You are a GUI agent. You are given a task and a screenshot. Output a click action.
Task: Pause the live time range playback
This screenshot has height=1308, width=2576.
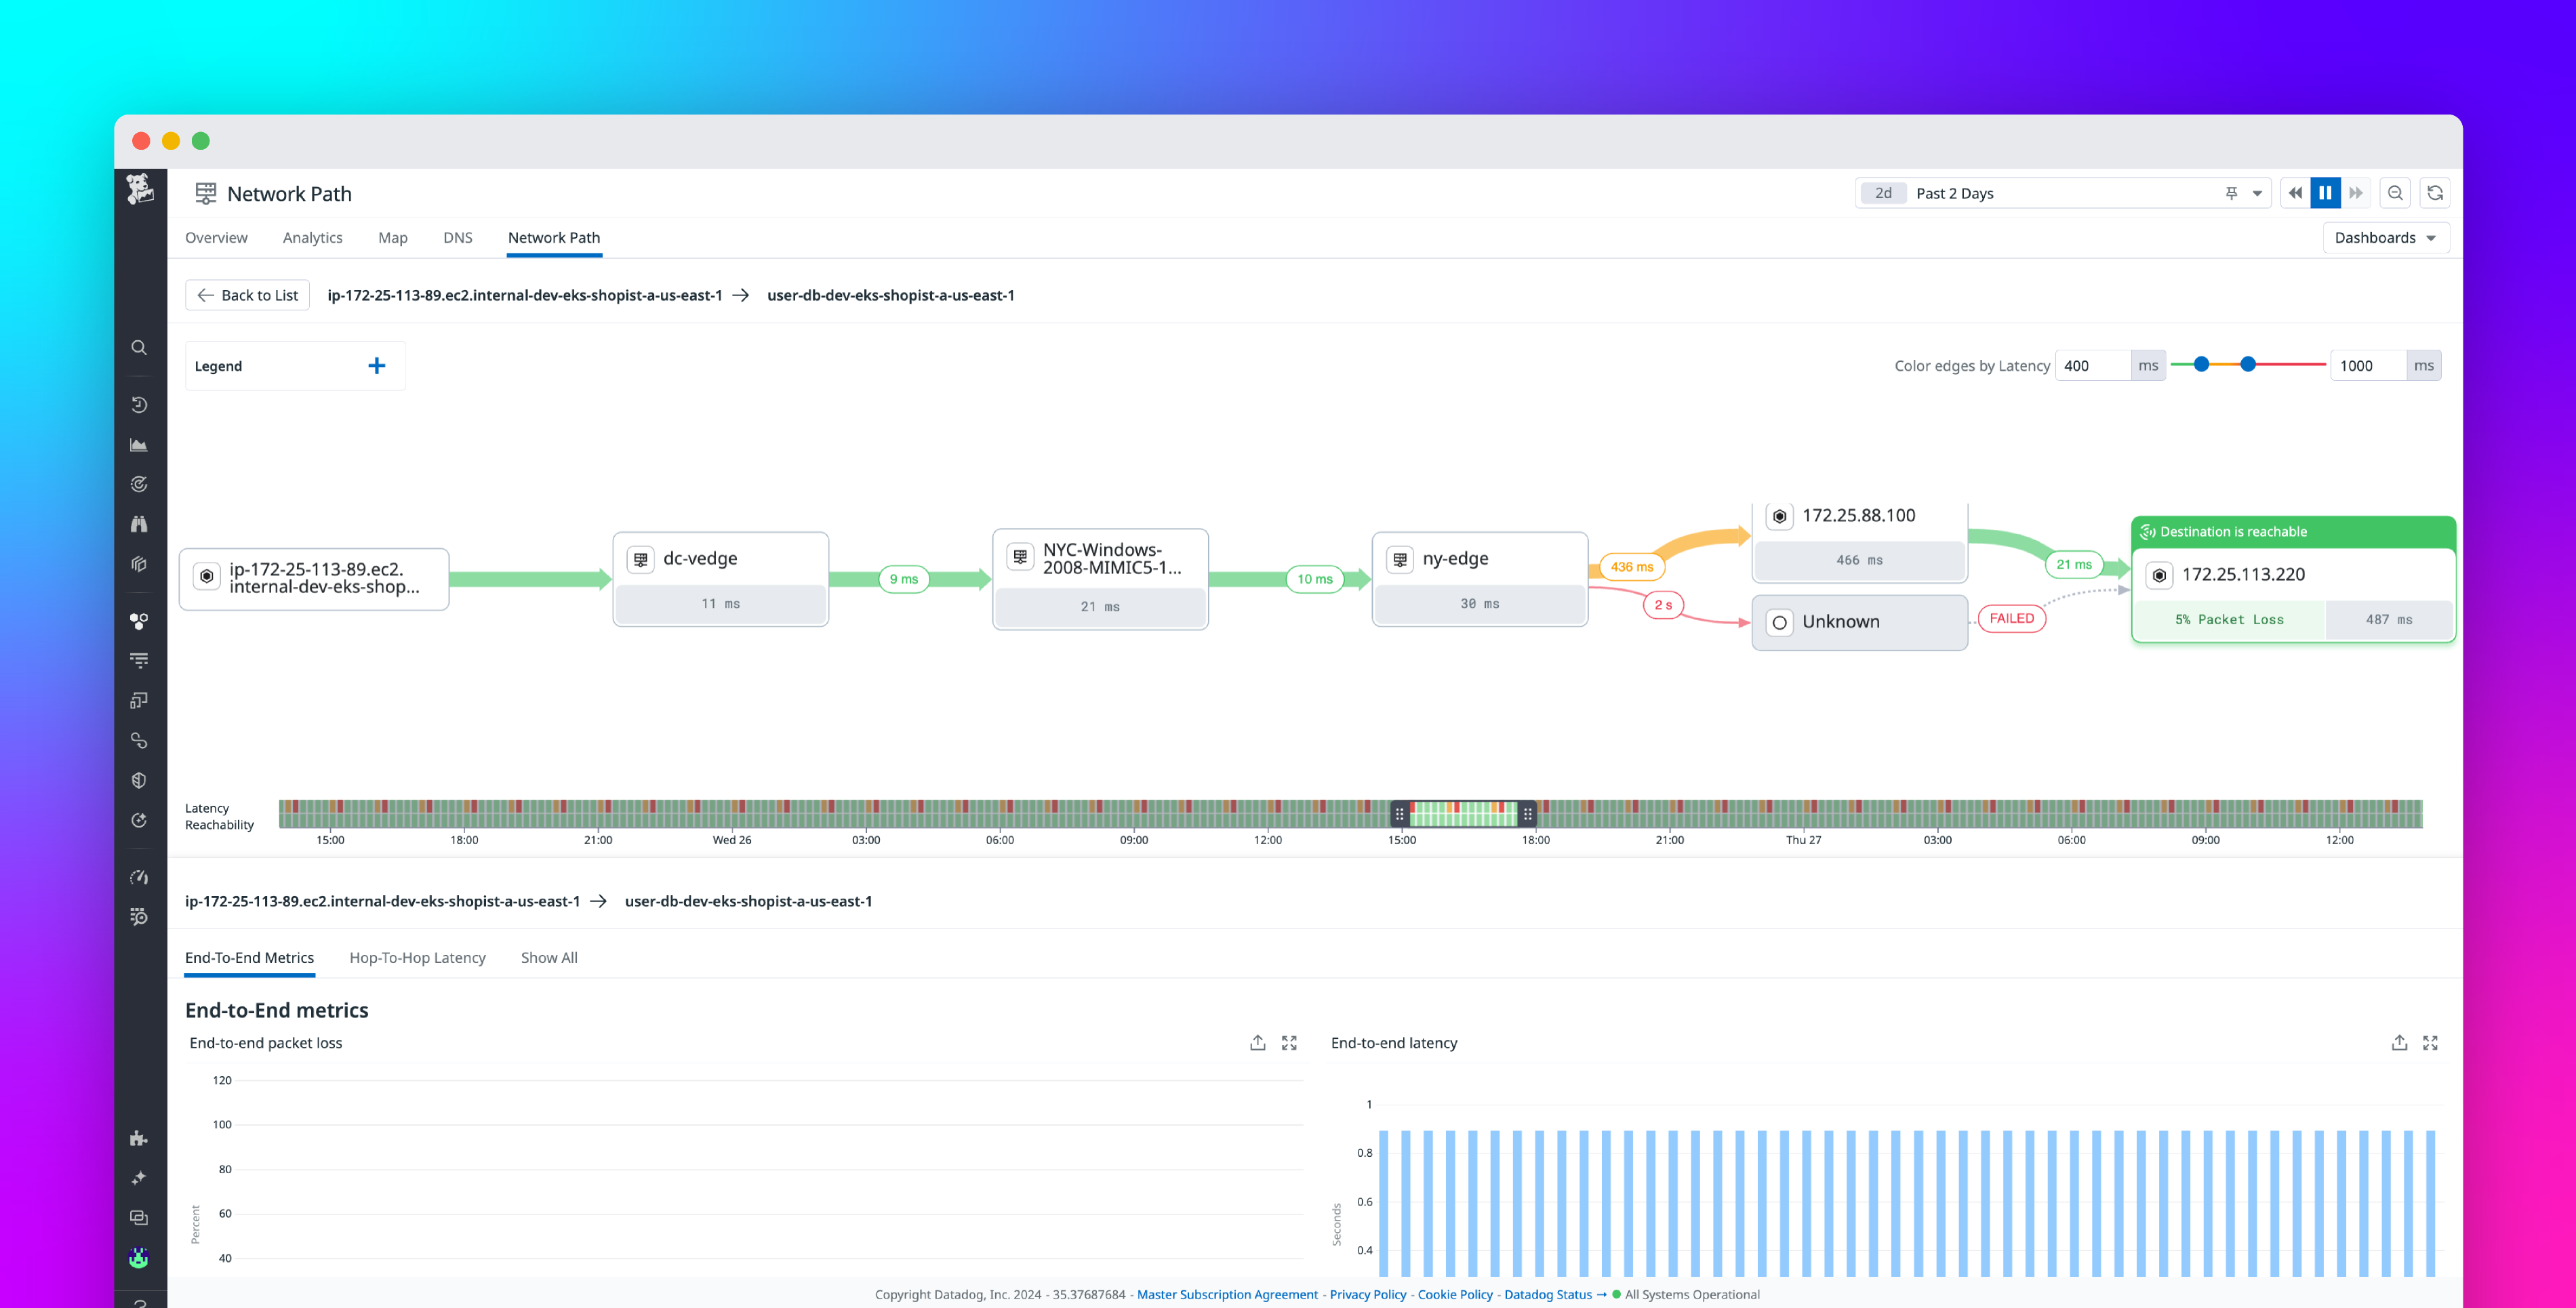tap(2325, 192)
